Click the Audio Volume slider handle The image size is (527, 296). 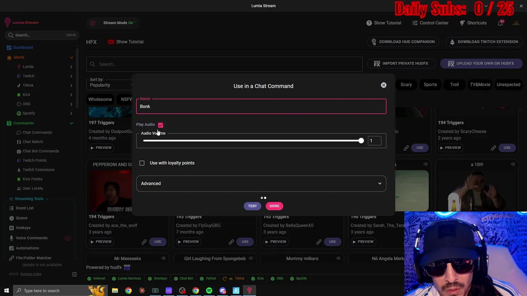tap(361, 141)
